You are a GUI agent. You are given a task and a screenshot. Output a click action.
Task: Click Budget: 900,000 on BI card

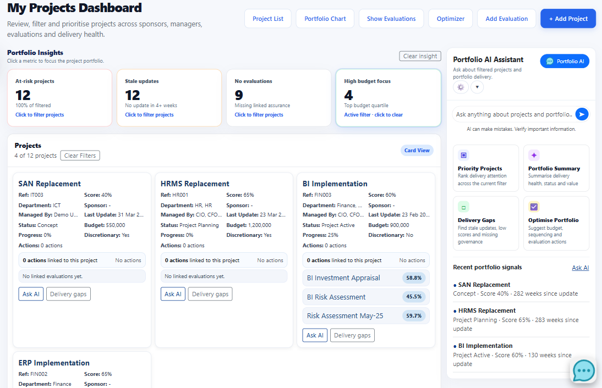coord(388,225)
